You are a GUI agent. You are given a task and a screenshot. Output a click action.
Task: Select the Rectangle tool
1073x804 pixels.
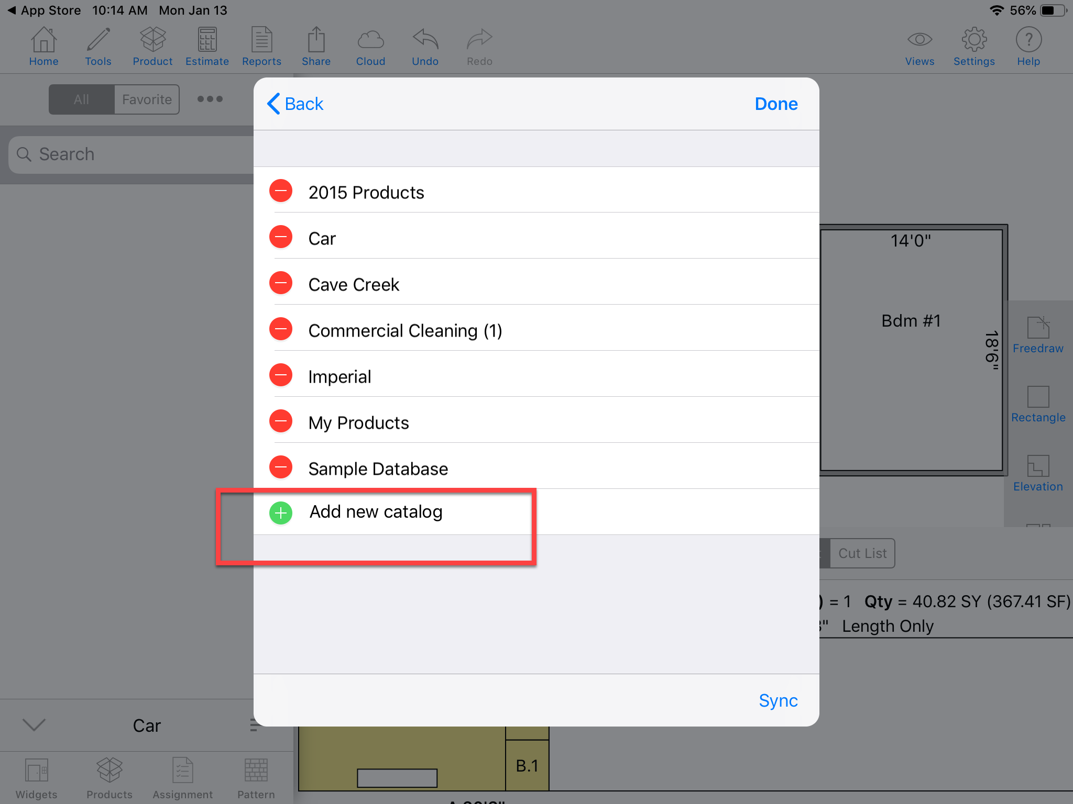pos(1038,404)
